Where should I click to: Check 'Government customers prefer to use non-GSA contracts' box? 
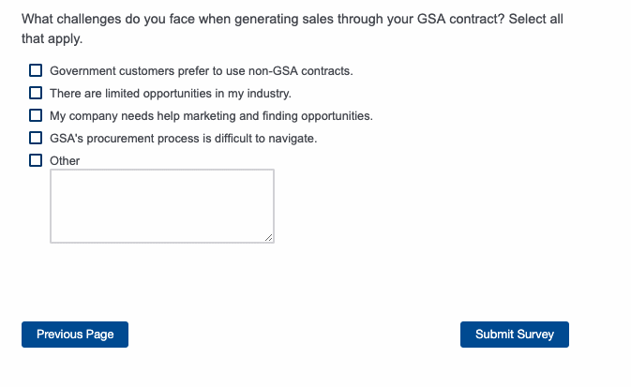[36, 70]
